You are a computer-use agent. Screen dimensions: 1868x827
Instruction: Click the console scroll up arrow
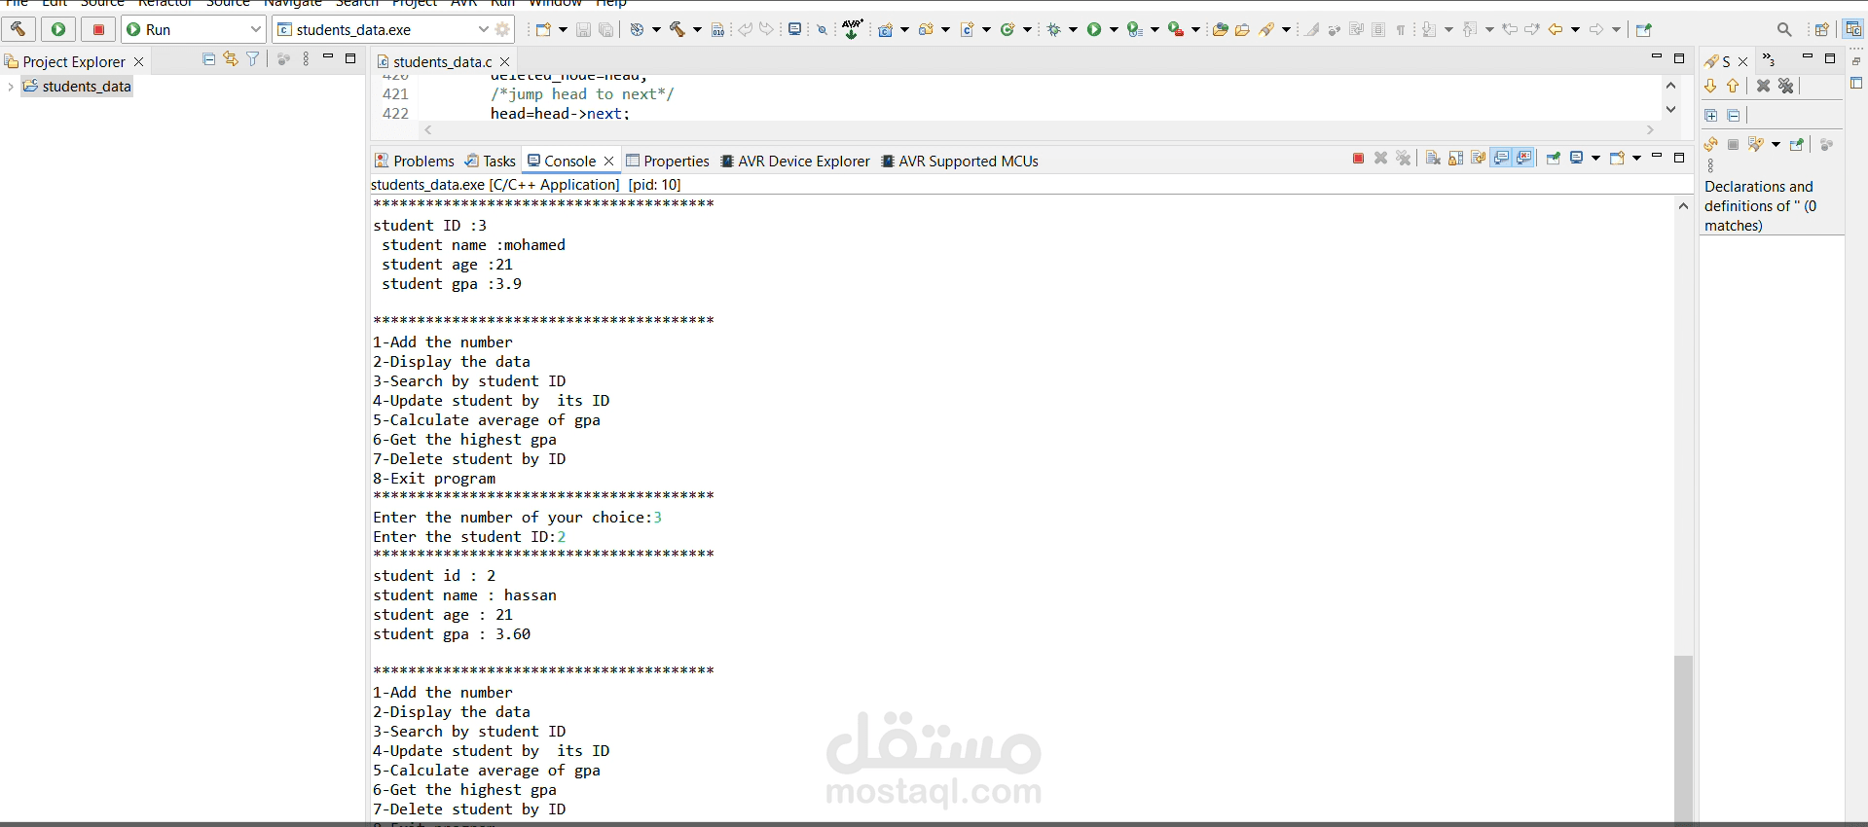click(1683, 206)
